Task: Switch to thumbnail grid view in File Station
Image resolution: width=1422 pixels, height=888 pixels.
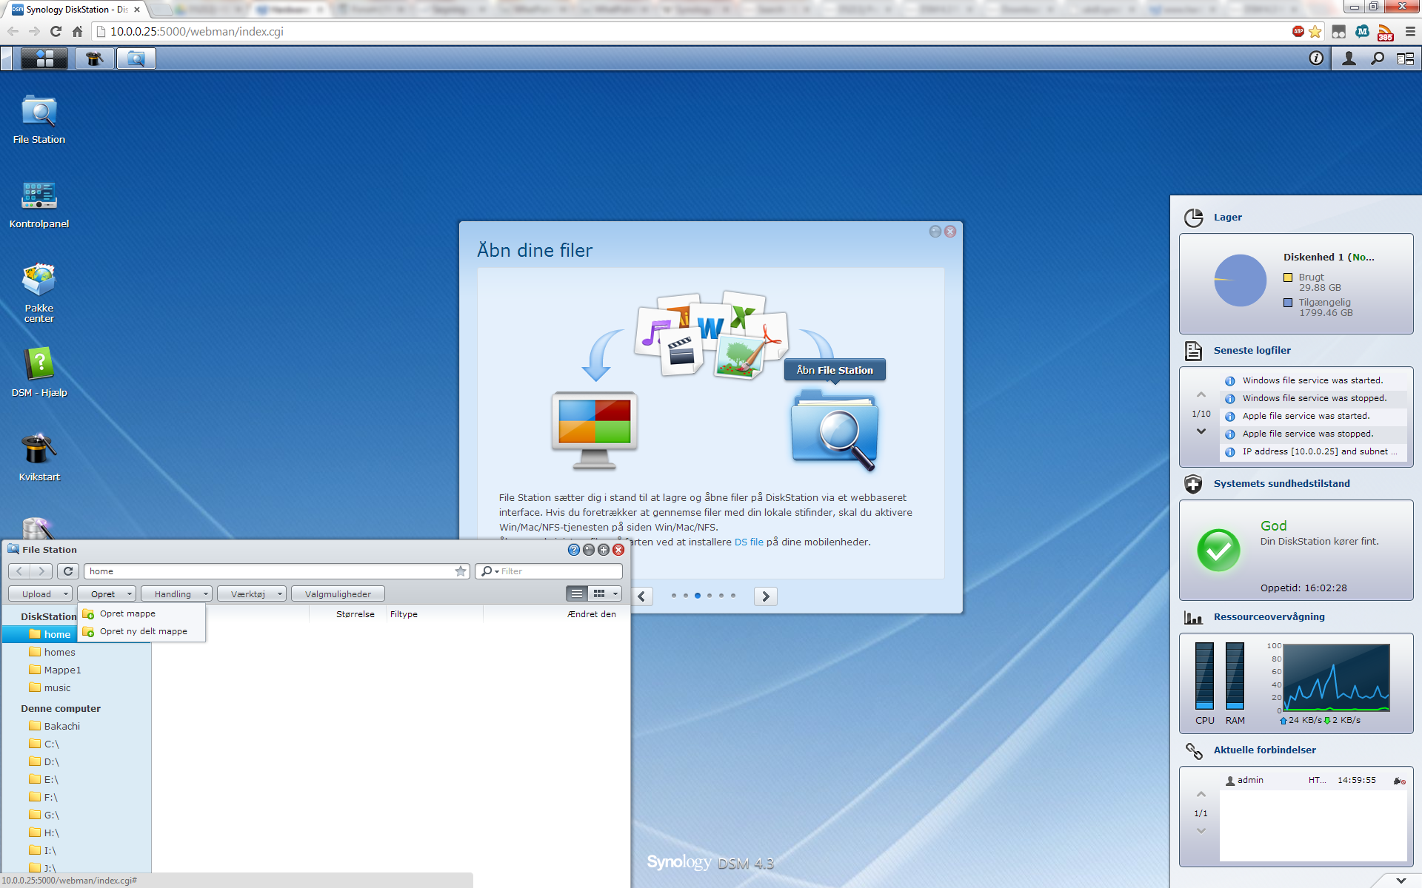Action: click(x=599, y=593)
